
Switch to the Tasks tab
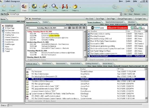pos(45,22)
